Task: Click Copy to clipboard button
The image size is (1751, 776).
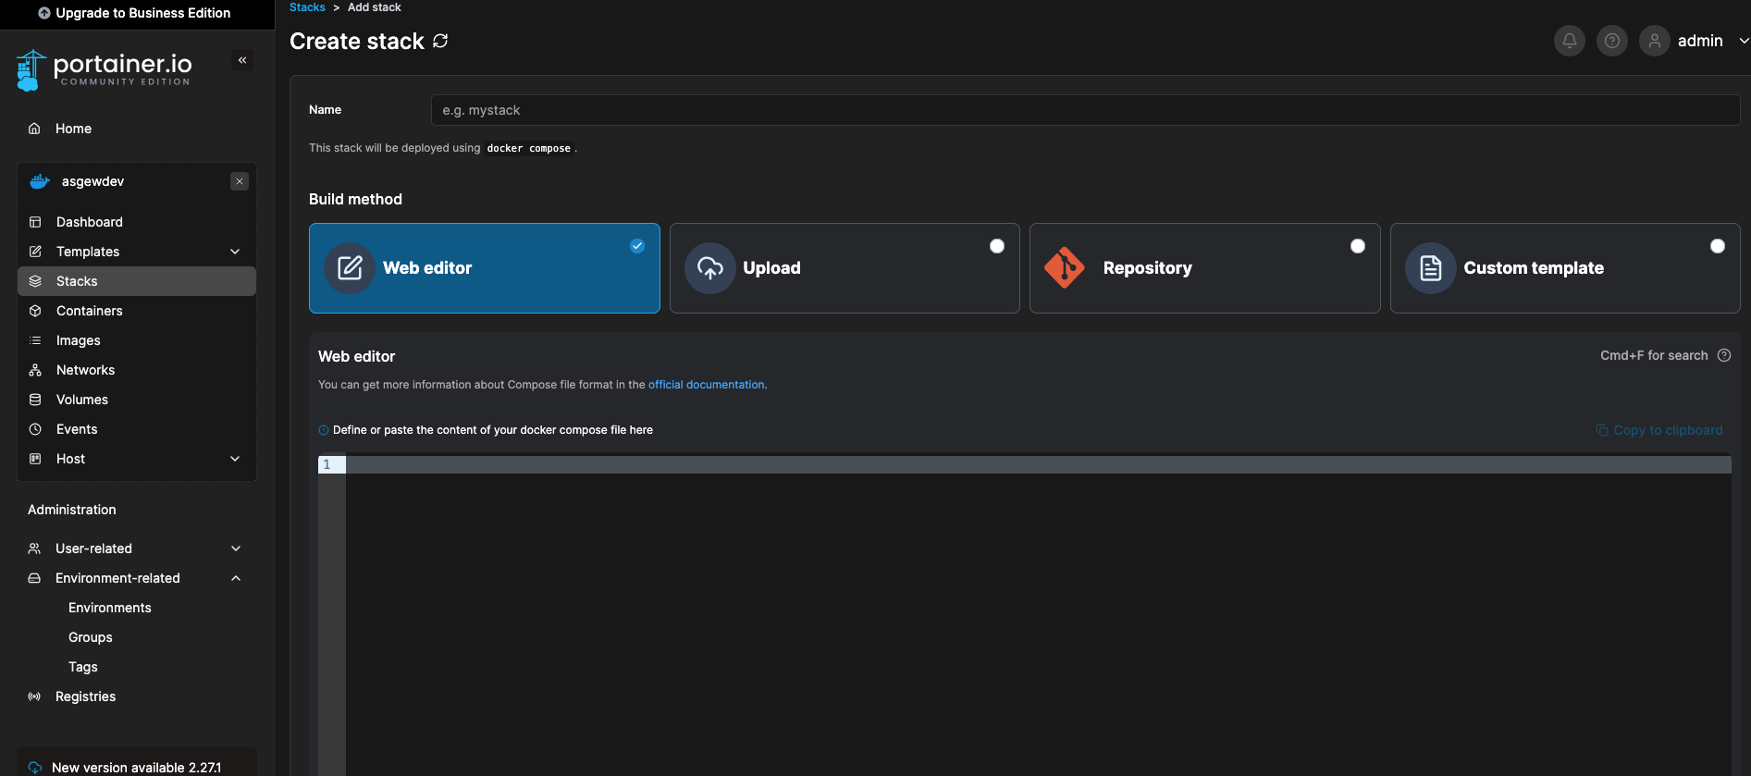Action: pyautogui.click(x=1659, y=430)
